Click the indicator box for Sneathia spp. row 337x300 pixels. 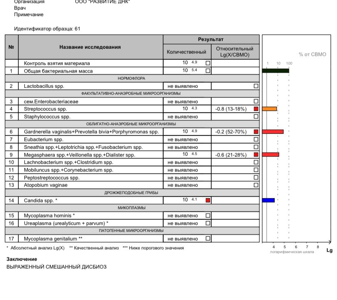256,147
